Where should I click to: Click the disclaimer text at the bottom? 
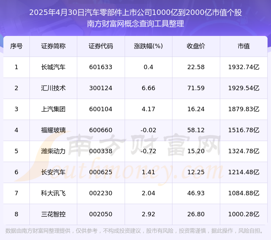(134, 231)
